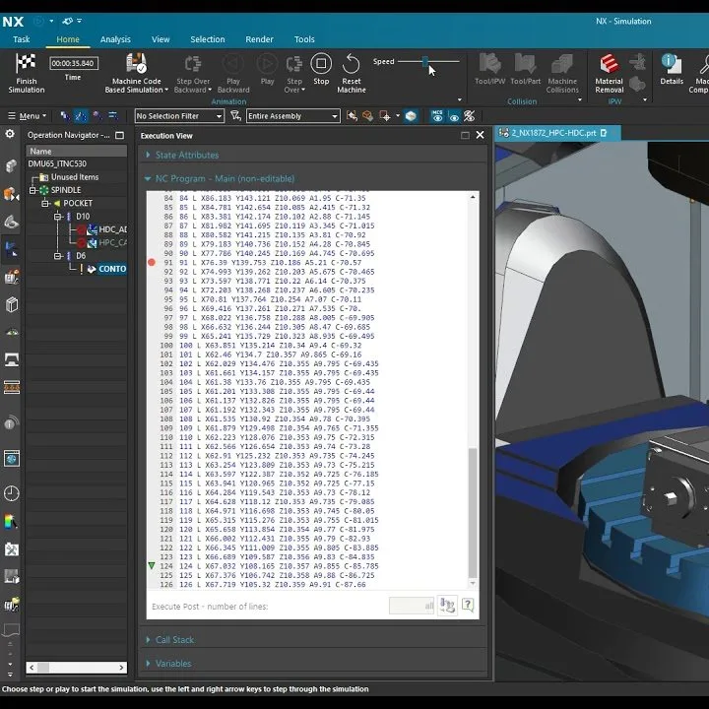Open the Render ribbon tab
Viewport: 709px width, 709px height.
pyautogui.click(x=259, y=39)
